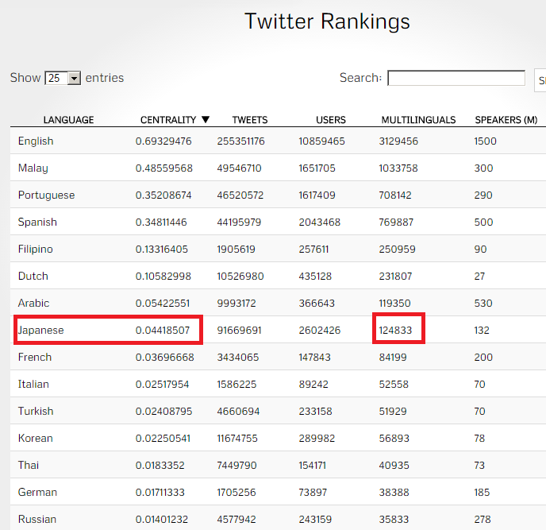The image size is (546, 530).
Task: Click English speakers value 1500
Action: [486, 141]
